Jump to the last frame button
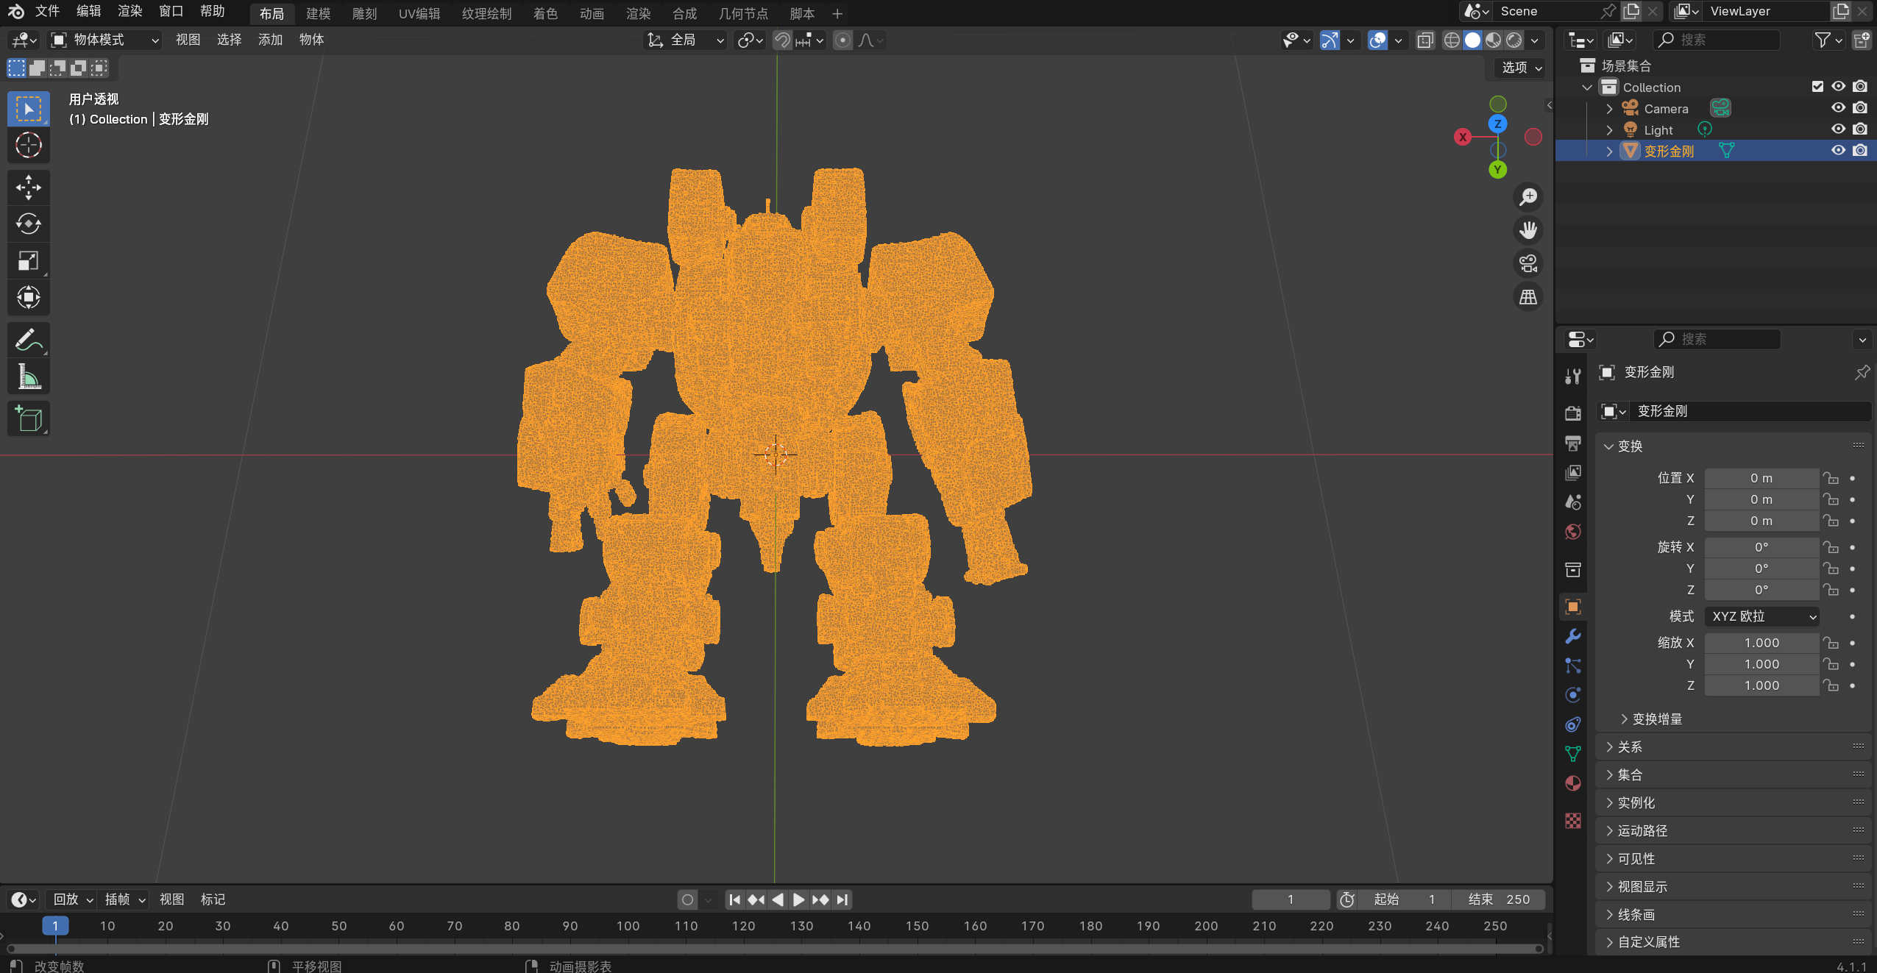Screen dimensions: 1877x973 point(842,899)
